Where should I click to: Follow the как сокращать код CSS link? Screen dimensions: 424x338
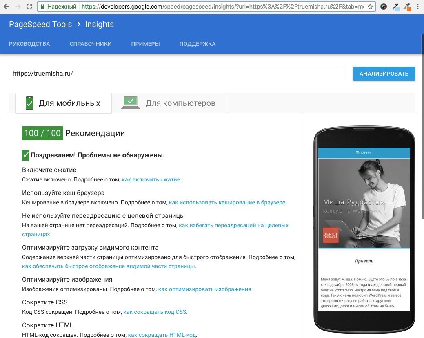pos(155,312)
